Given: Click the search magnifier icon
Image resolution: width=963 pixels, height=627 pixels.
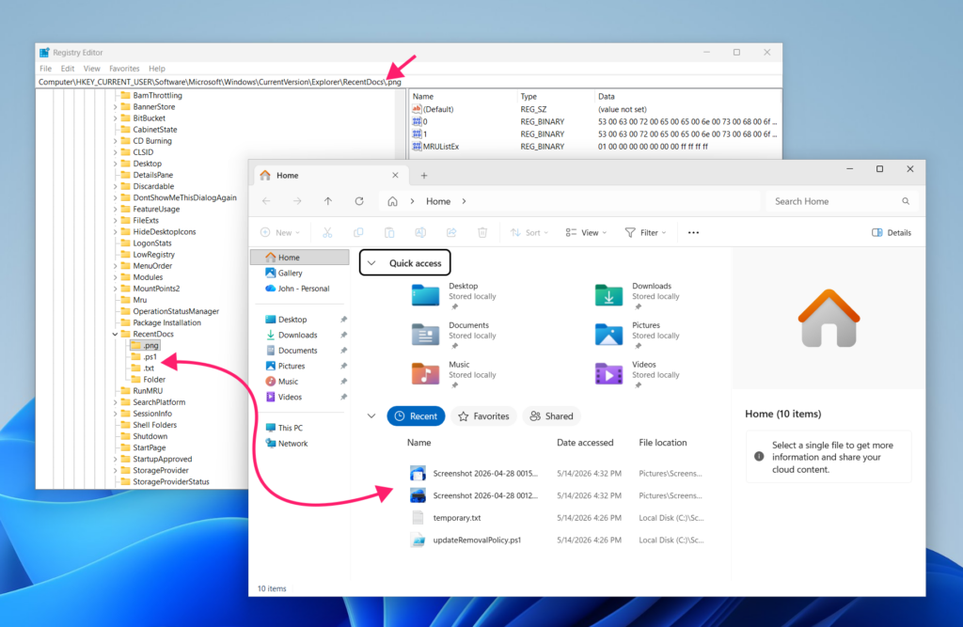Looking at the screenshot, I should coord(906,201).
